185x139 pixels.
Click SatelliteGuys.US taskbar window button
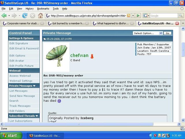(45, 136)
